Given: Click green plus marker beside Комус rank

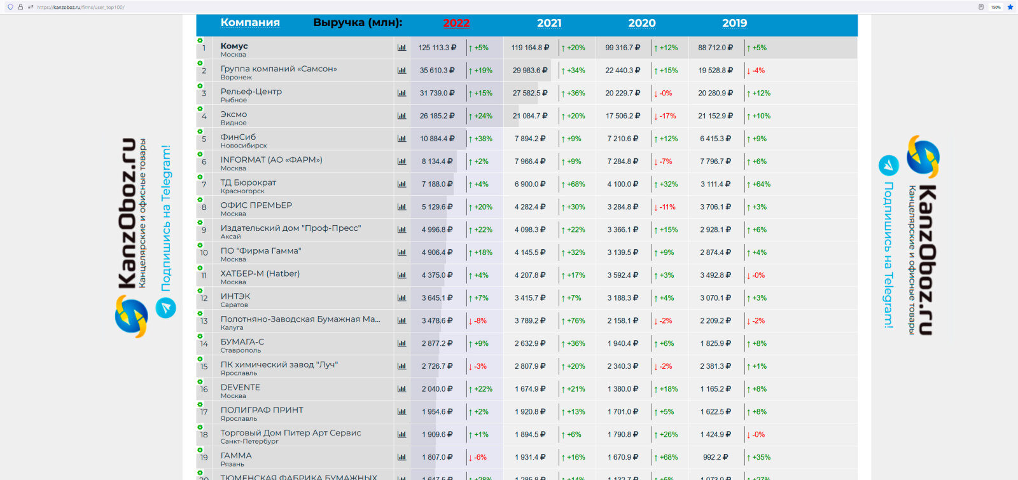Looking at the screenshot, I should pos(200,41).
